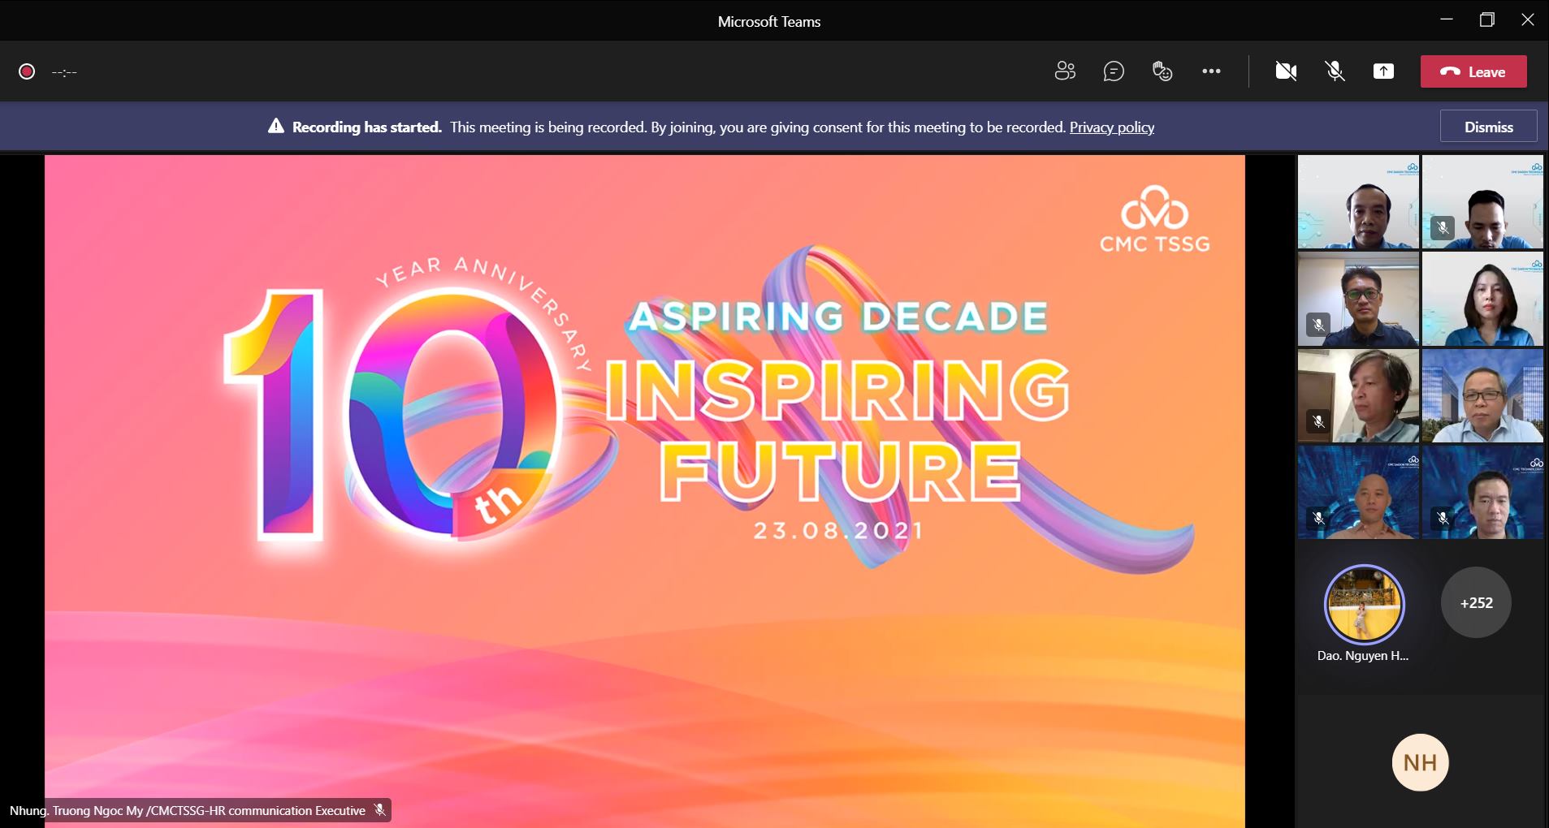Image resolution: width=1549 pixels, height=828 pixels.
Task: Select Dao. Nguyen H... participant avatar
Action: (1364, 604)
